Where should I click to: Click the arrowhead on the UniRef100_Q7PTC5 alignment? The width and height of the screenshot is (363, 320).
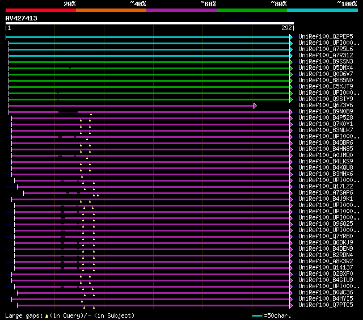tap(291, 305)
